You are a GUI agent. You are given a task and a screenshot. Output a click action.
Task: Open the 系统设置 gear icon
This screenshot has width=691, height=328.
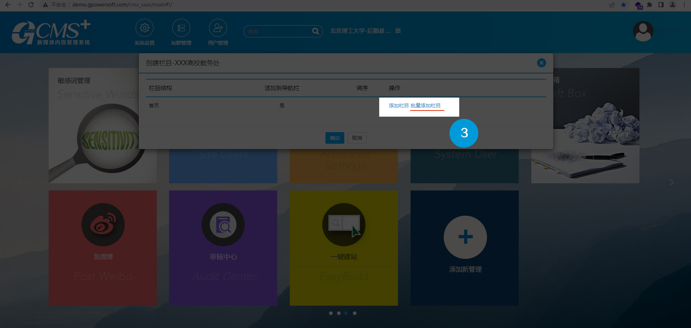point(145,28)
